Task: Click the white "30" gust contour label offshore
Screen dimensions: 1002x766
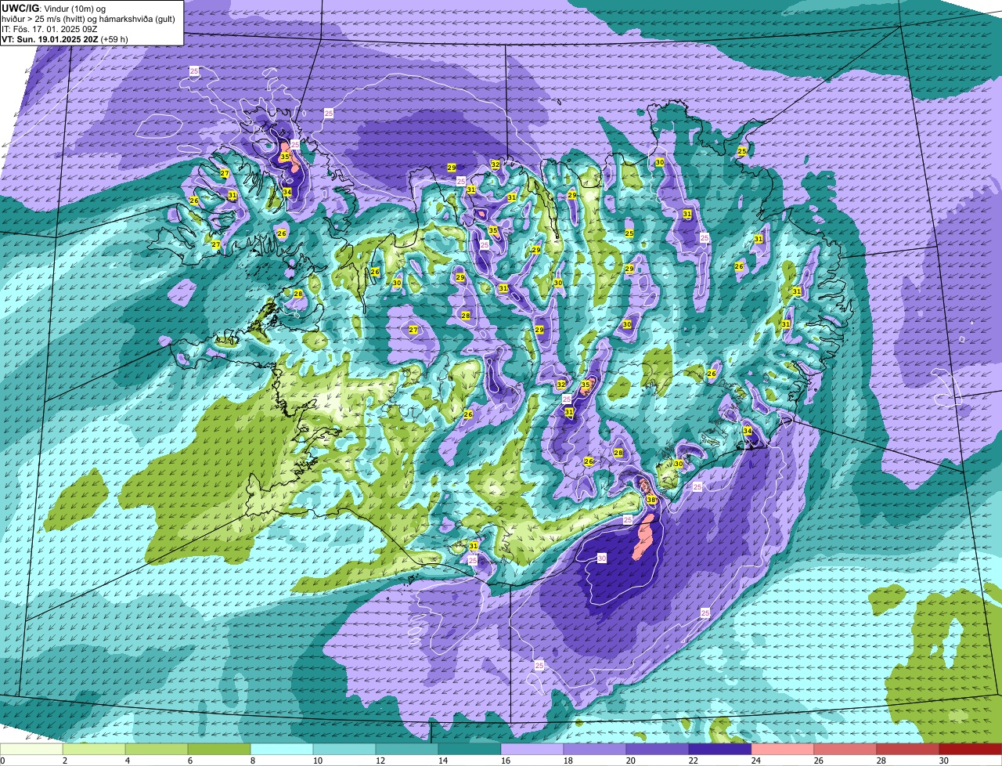Action: click(x=601, y=558)
